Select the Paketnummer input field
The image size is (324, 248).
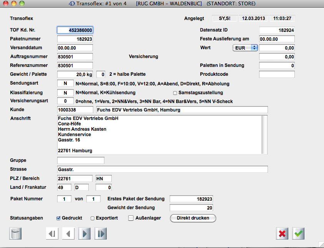pos(75,39)
